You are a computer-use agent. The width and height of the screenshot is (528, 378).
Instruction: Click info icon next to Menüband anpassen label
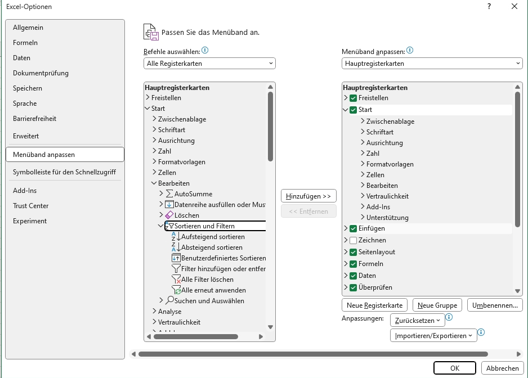409,51
